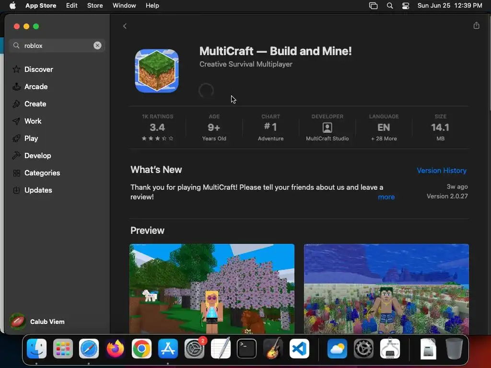
Task: Open MultiCraft Studio developer page
Action: tap(327, 127)
